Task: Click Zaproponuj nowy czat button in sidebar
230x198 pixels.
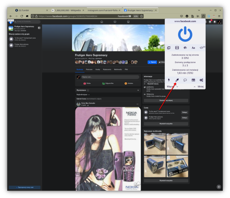Action: (x=25, y=187)
